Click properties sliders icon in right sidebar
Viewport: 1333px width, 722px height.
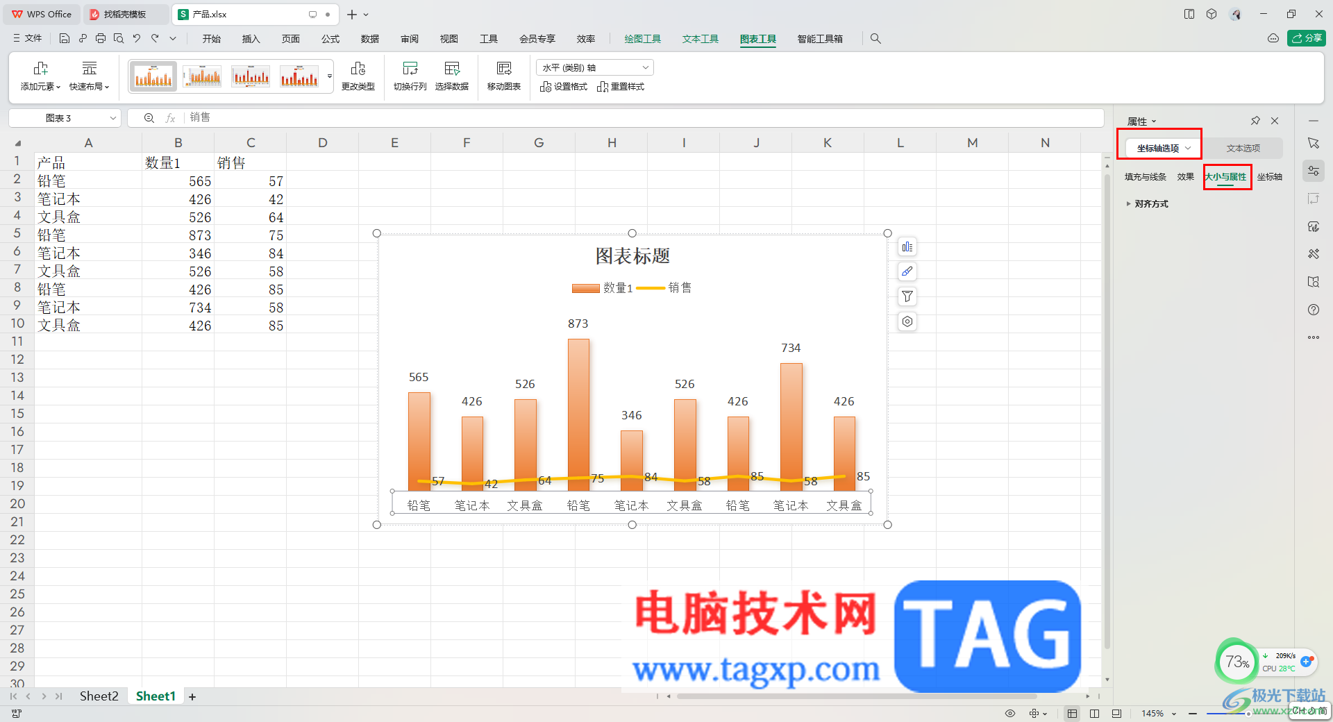point(1314,171)
